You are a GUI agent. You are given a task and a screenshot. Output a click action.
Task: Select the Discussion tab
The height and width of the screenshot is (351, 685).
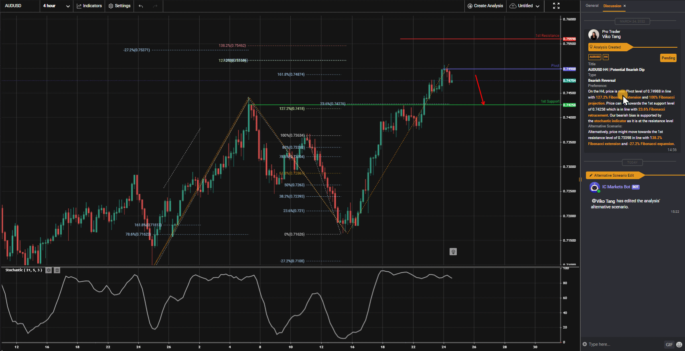click(x=612, y=6)
